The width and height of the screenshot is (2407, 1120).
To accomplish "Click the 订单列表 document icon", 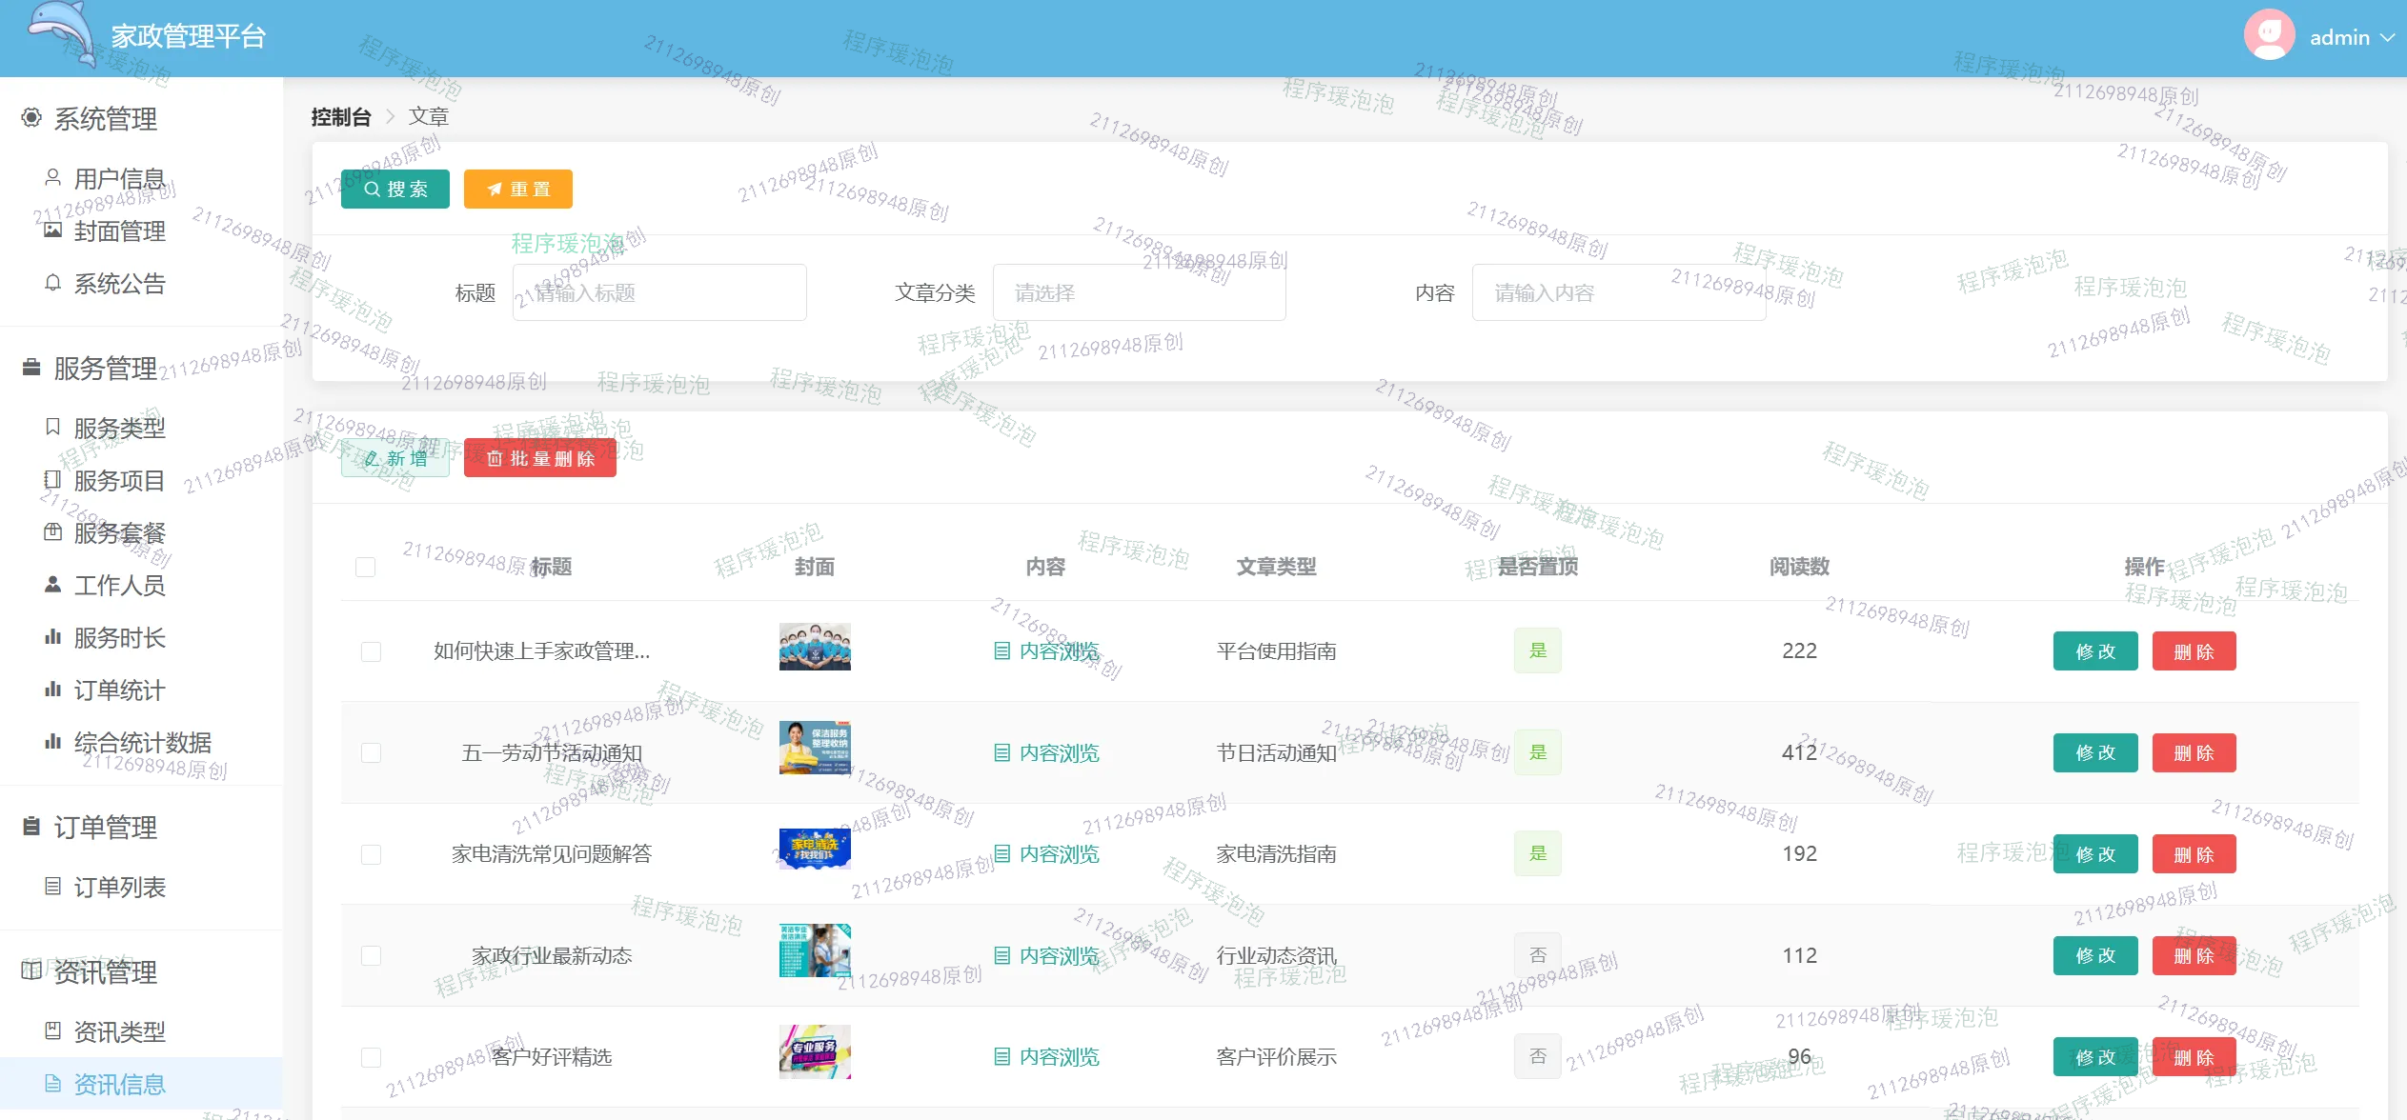I will point(53,887).
